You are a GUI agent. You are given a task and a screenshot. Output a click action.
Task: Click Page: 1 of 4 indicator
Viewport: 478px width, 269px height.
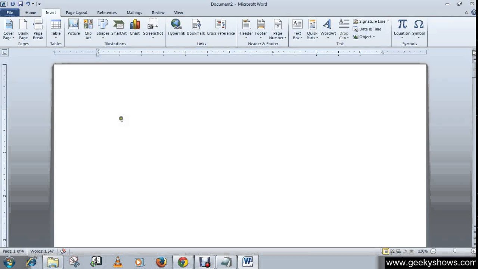click(x=13, y=251)
